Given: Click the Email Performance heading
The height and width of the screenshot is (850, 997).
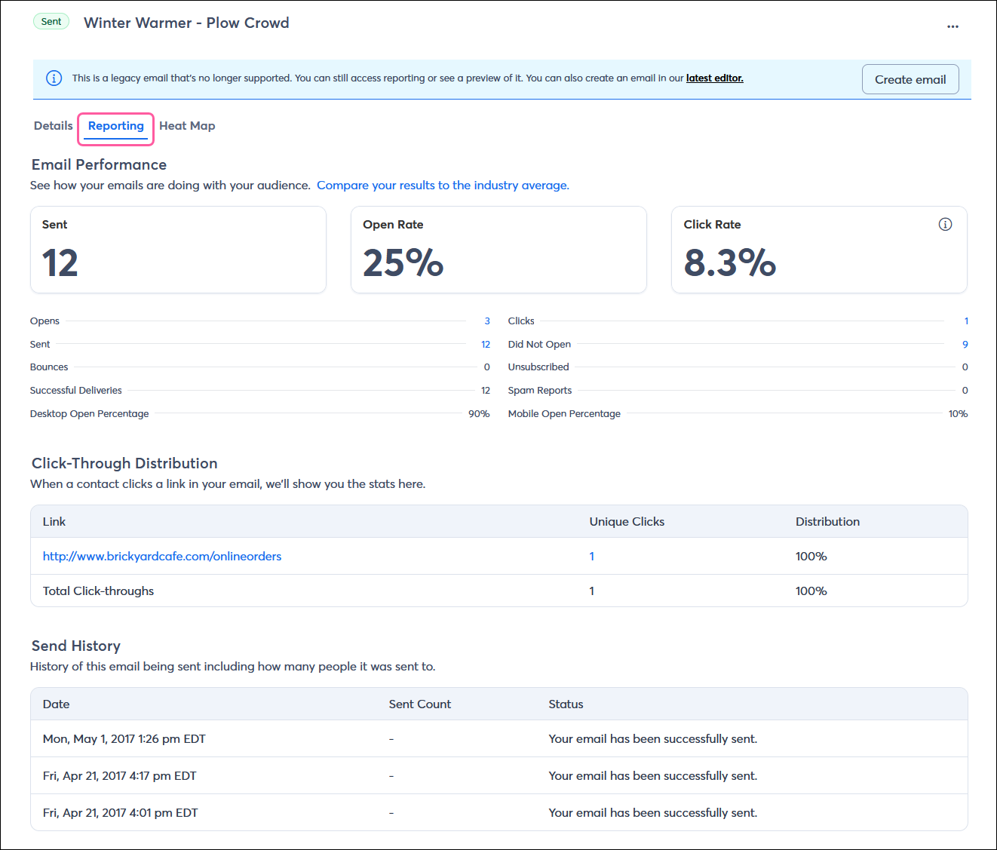Looking at the screenshot, I should click(x=99, y=164).
